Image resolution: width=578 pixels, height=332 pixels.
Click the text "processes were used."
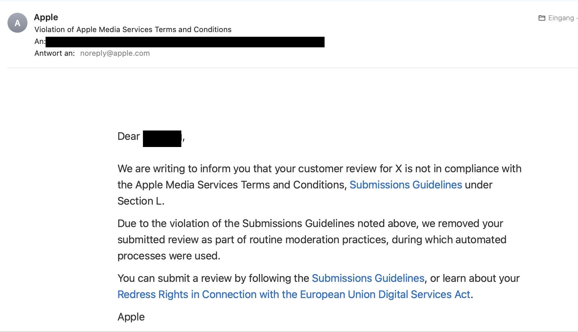169,256
